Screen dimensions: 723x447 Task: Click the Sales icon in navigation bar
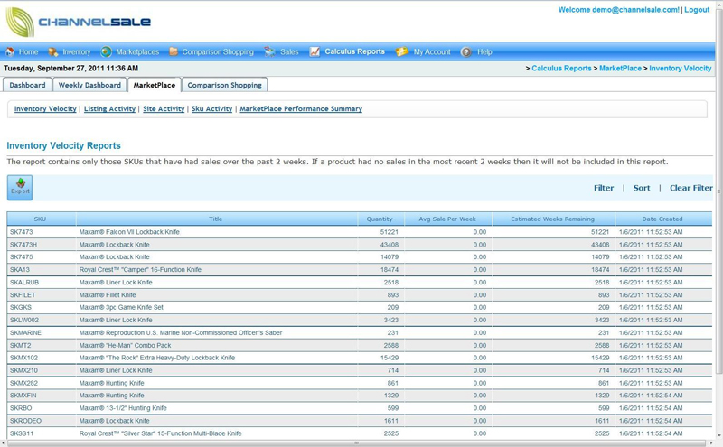[269, 52]
